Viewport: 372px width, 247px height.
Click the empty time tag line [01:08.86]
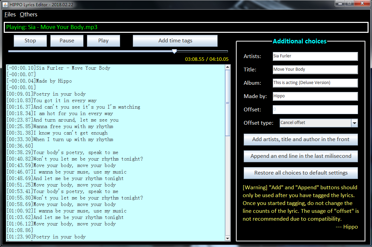click(x=20, y=230)
